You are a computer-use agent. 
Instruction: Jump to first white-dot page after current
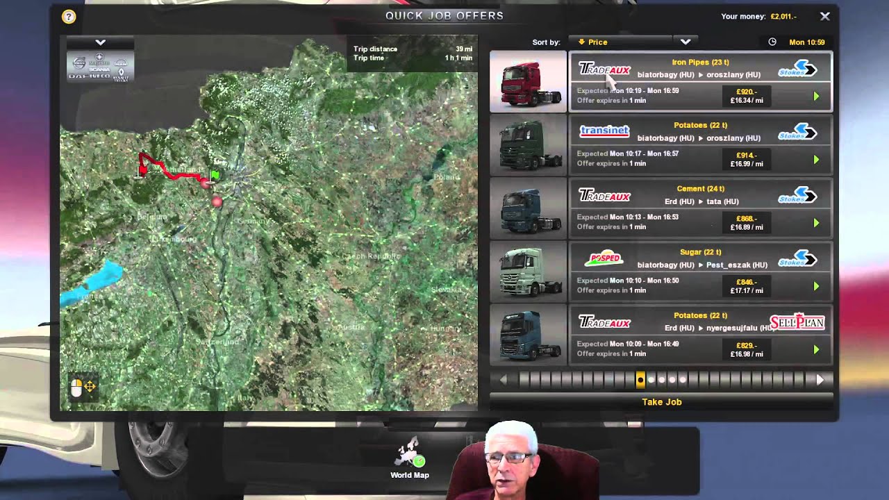651,380
